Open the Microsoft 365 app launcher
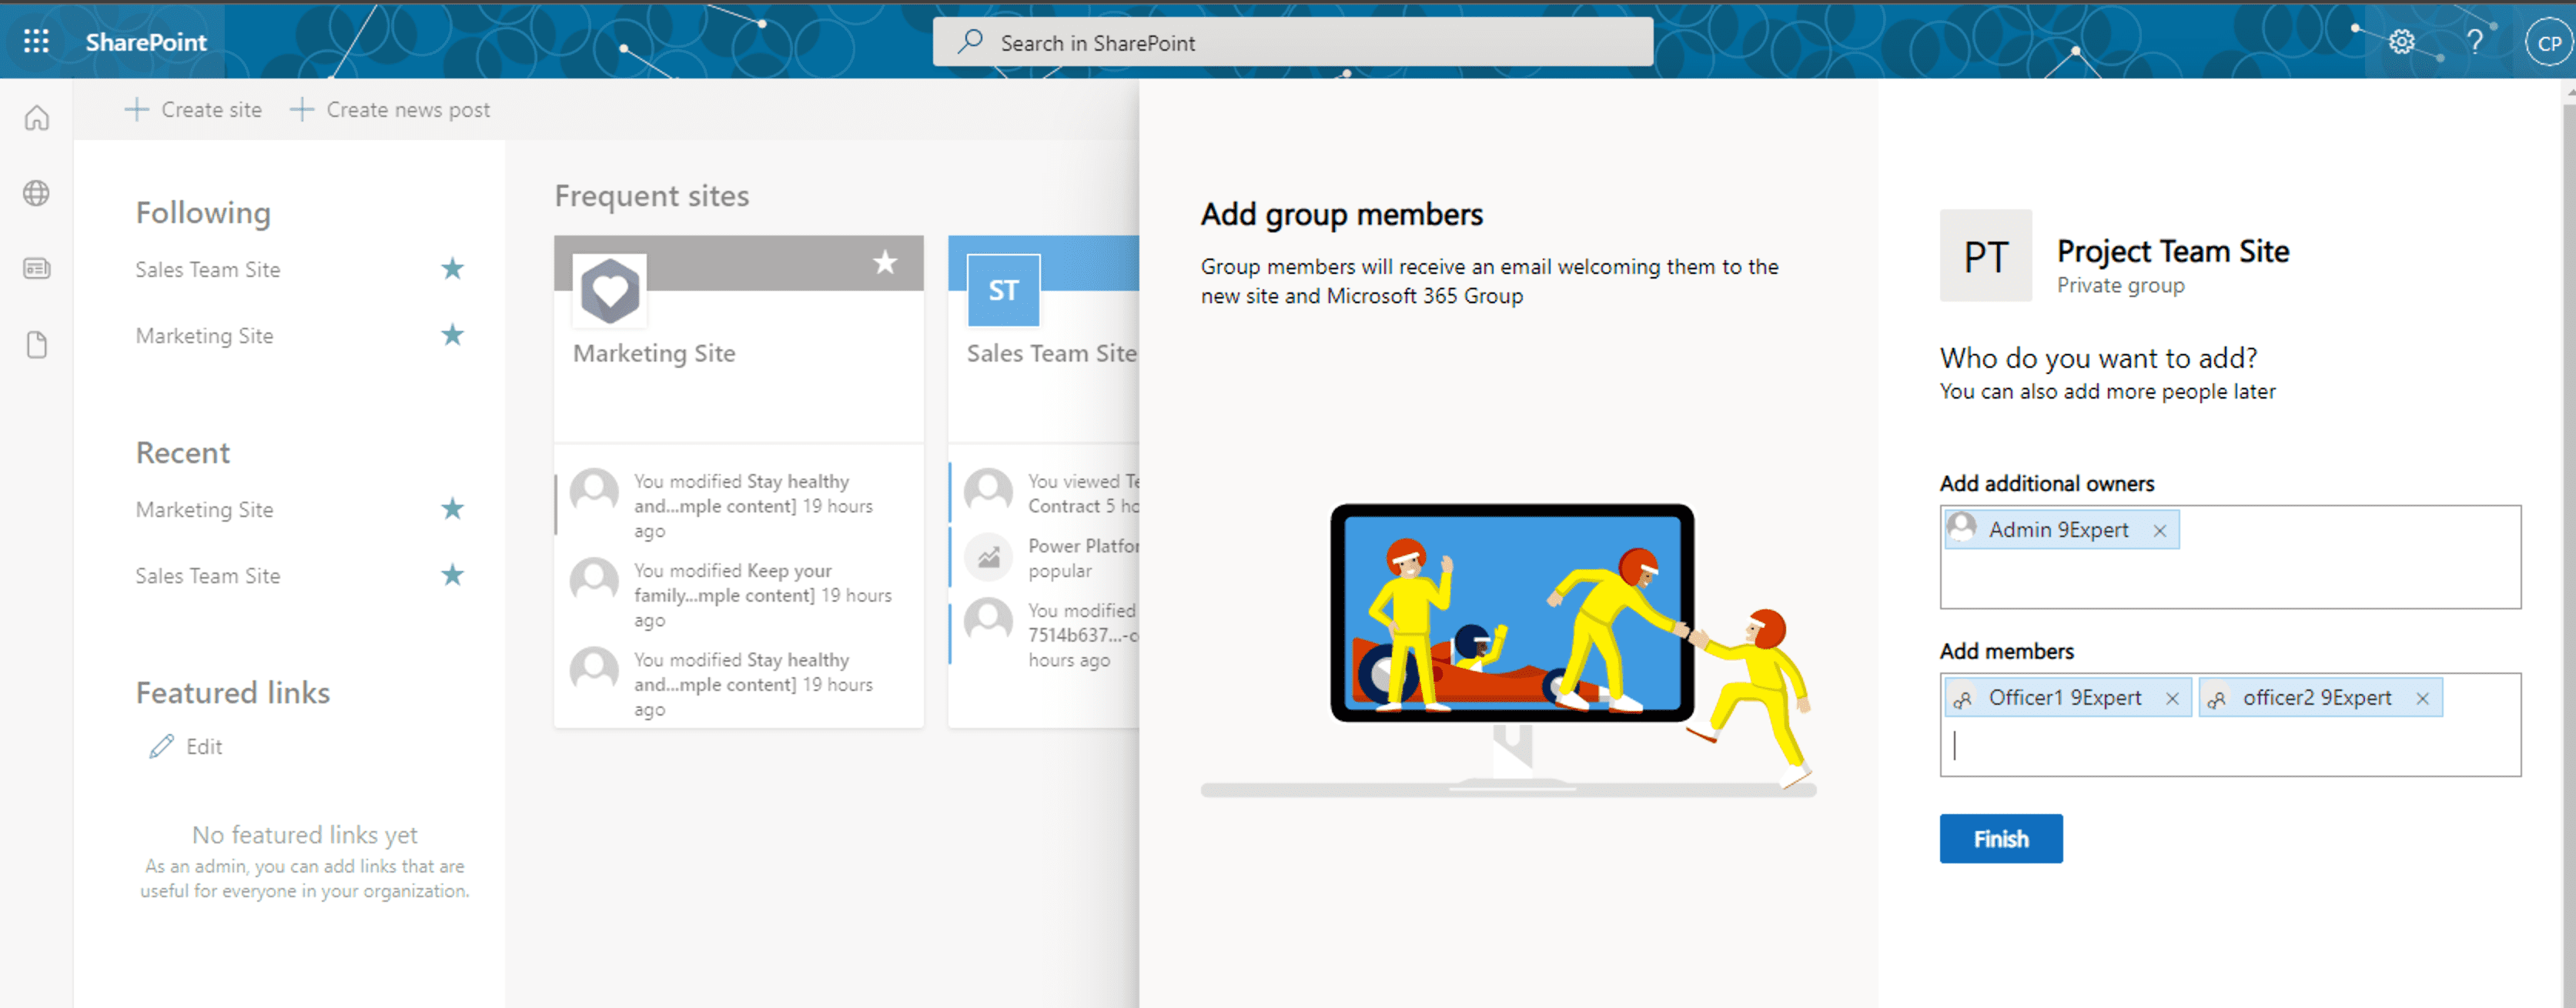The image size is (2576, 1008). pos(36,42)
